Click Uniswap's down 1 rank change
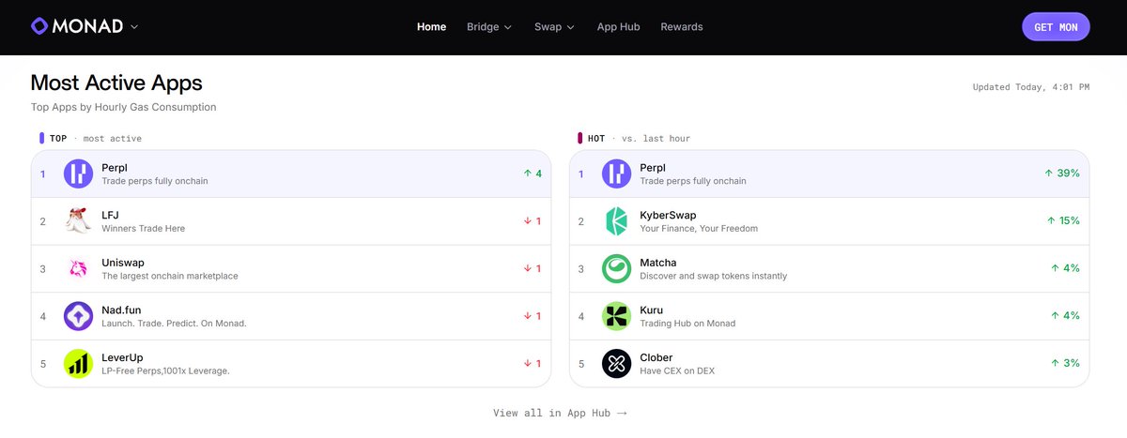The height and width of the screenshot is (438, 1127). (532, 268)
